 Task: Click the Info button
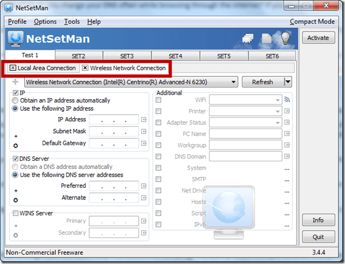coord(318,220)
